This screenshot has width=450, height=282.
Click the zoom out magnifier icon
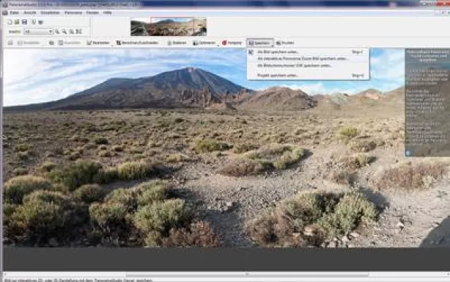(x=64, y=32)
